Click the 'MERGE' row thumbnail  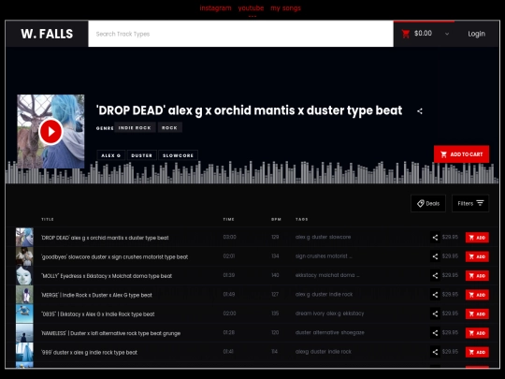(x=24, y=295)
